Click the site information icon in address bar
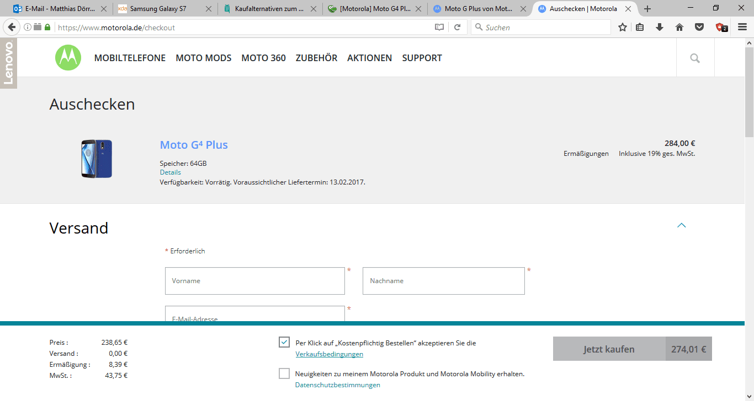 (28, 27)
